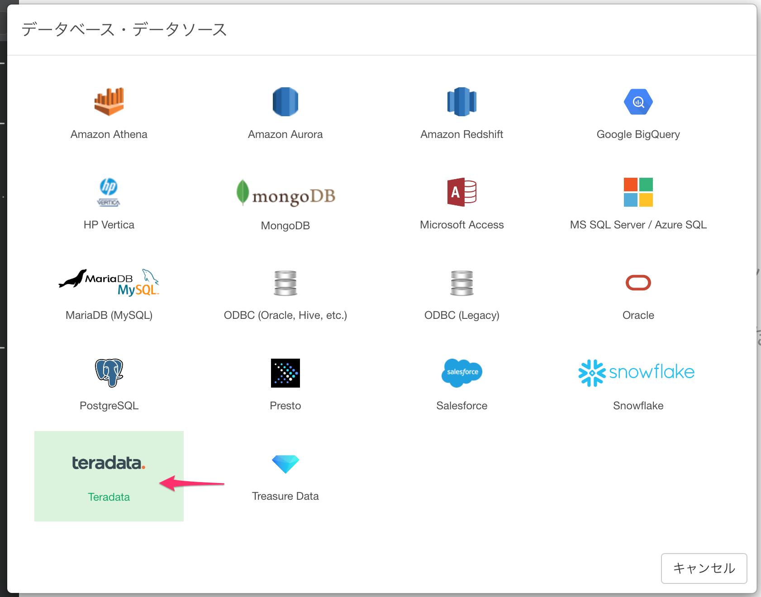Screen dimensions: 761x597
Task: Click the HP Vertica logo
Action: (109, 192)
